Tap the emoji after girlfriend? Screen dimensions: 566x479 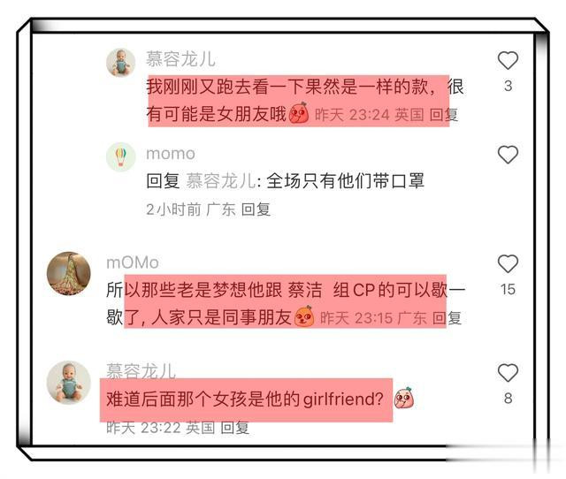tap(403, 398)
